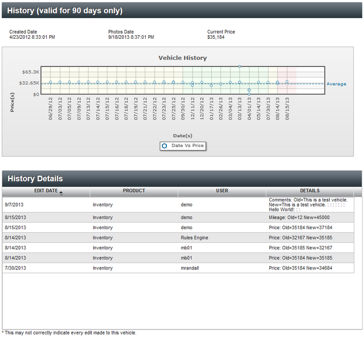Image resolution: width=364 pixels, height=337 pixels.
Task: Toggle the Date Vs Price legend entry
Action: click(x=183, y=146)
